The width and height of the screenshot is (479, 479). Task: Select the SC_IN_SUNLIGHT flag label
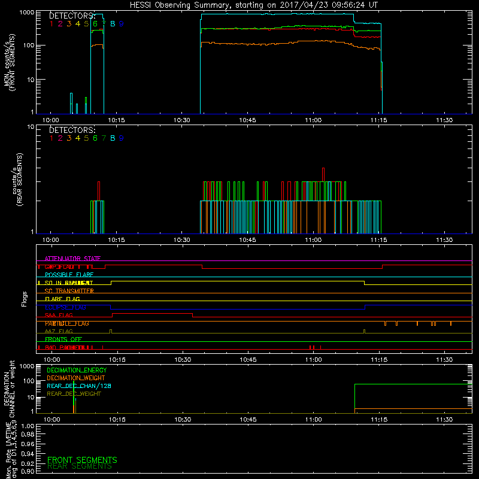[x=69, y=283]
